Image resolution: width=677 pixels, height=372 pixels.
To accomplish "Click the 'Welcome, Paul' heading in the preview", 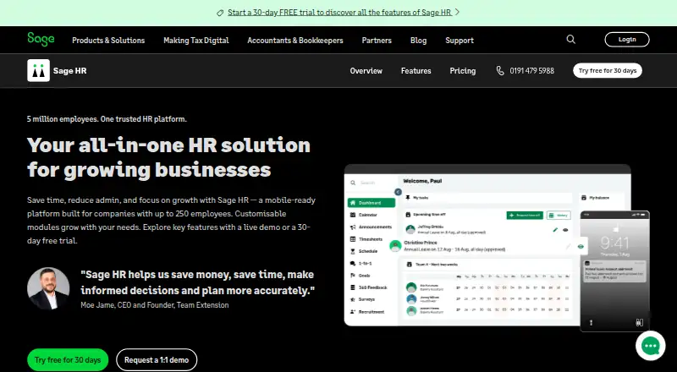I will coord(422,181).
